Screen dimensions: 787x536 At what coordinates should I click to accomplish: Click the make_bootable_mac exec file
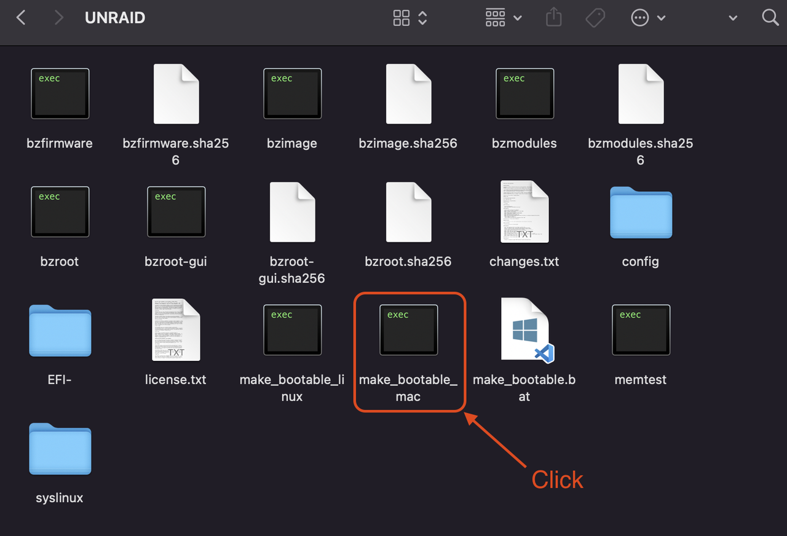(x=408, y=330)
